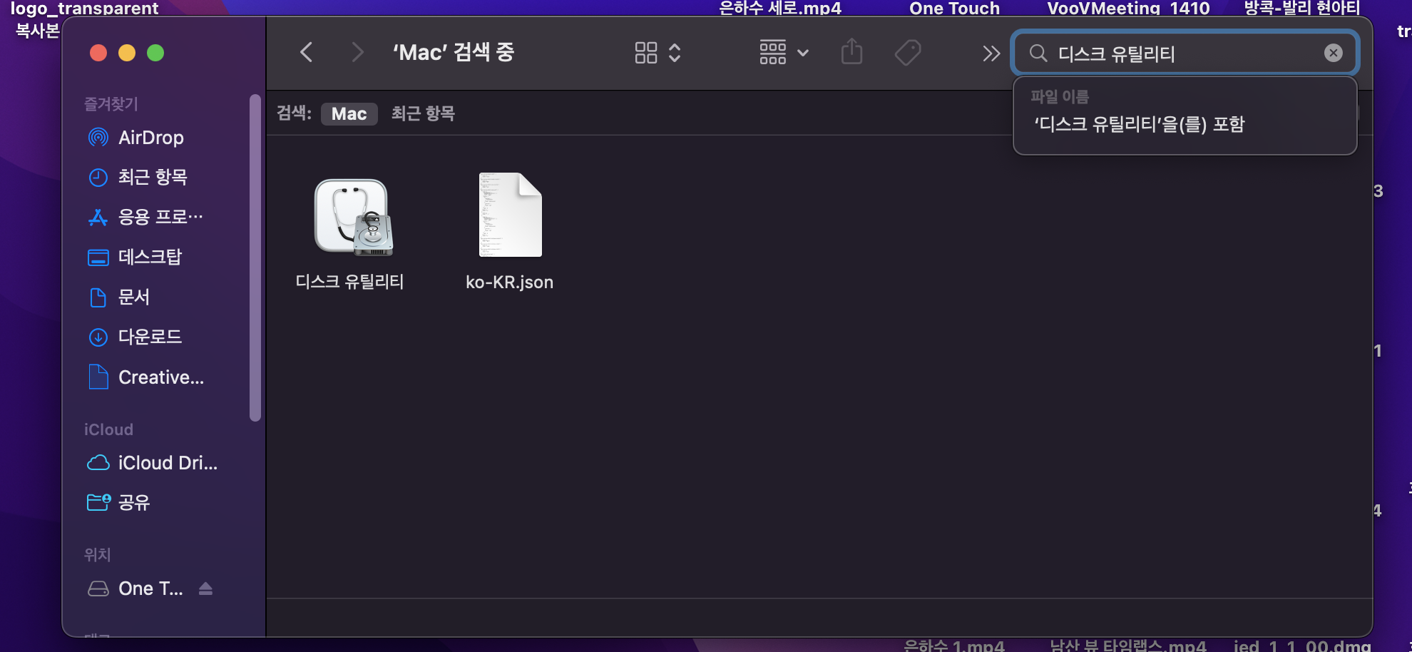Switch search scope to 최근 항목

422,113
